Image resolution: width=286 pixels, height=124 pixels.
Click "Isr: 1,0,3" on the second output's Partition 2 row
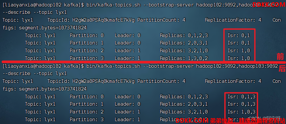click(x=242, y=112)
